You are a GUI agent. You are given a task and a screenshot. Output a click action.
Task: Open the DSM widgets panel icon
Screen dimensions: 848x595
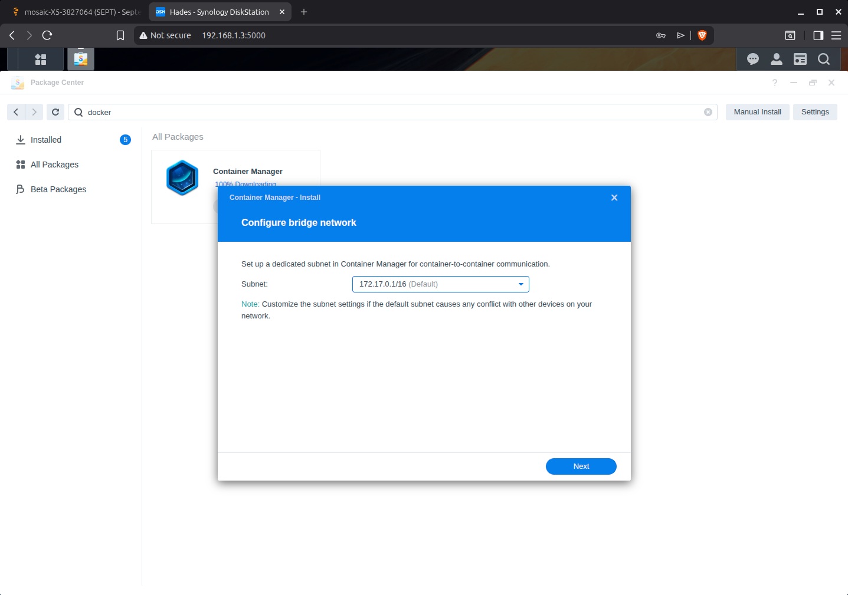(800, 59)
